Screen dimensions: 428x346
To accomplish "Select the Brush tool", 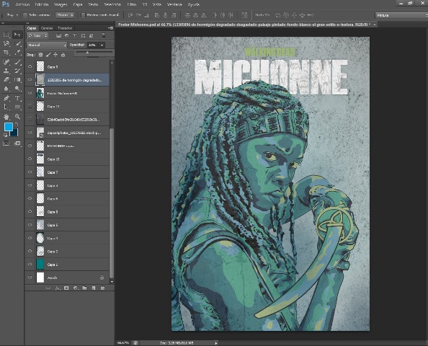I will tap(17, 62).
